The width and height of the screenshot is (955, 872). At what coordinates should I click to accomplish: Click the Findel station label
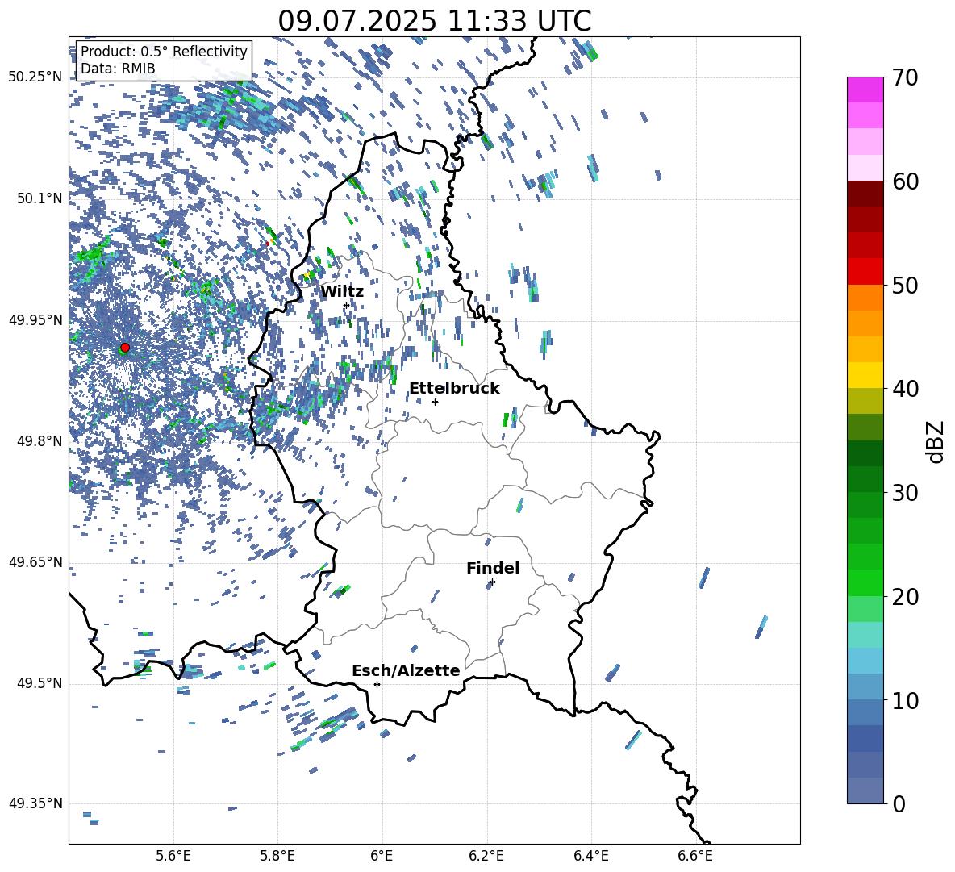click(x=493, y=568)
